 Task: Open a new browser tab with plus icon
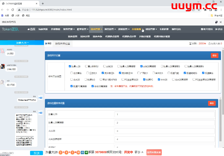point(43,3)
